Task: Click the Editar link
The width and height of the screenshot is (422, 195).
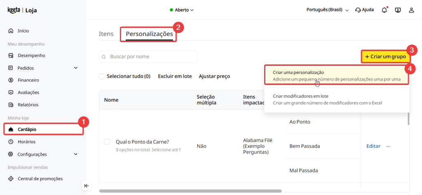Action: tap(373, 146)
